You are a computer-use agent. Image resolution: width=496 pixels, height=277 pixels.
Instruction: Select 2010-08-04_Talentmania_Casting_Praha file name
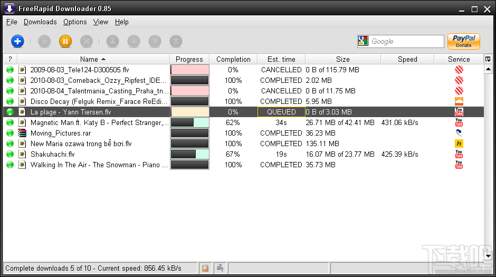(x=99, y=91)
